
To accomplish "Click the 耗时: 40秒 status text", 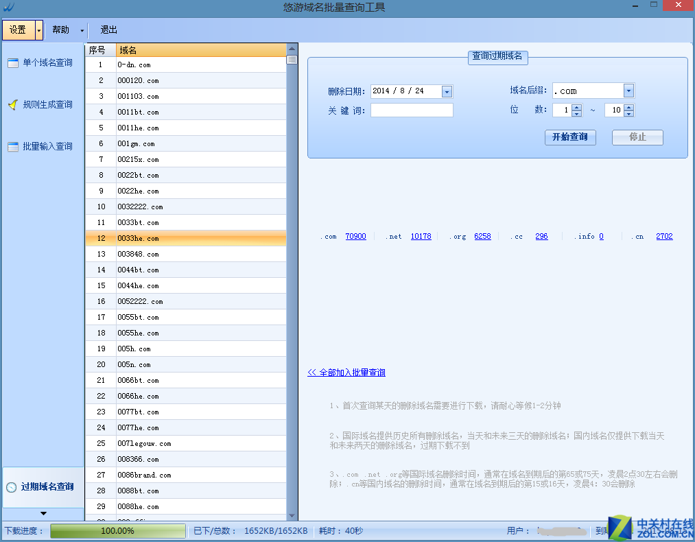I will click(x=341, y=531).
